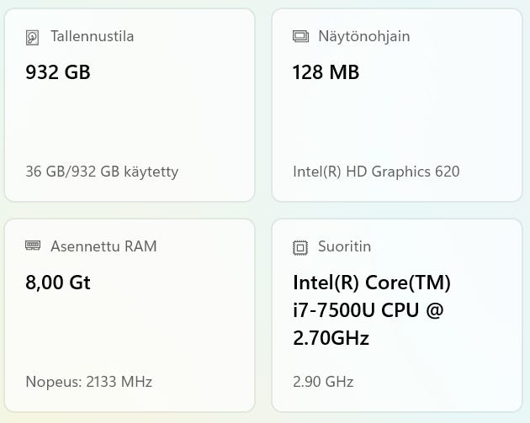
Task: Click the 36 GB/932 GB käytetty text
Action: coord(102,172)
